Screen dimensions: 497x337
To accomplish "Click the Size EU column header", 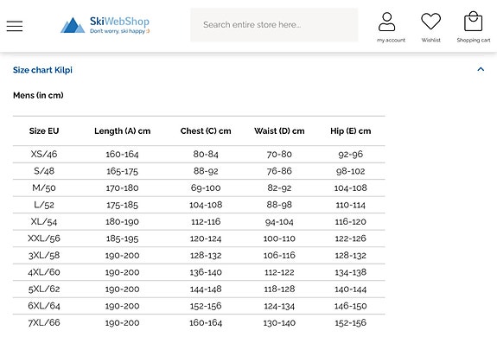I will click(x=44, y=131).
